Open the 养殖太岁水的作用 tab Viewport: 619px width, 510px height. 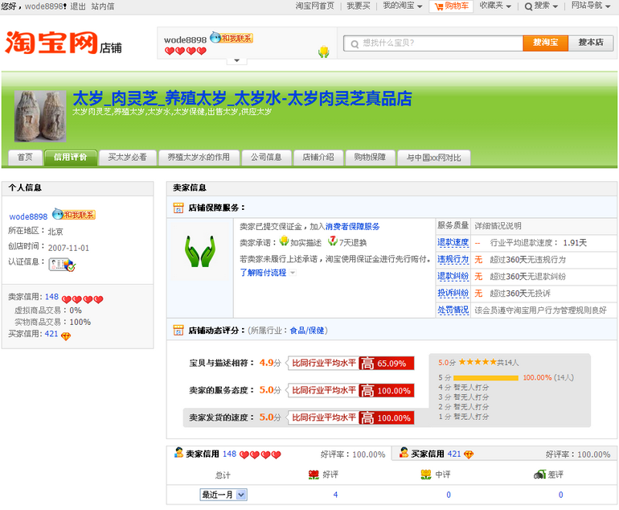[199, 157]
